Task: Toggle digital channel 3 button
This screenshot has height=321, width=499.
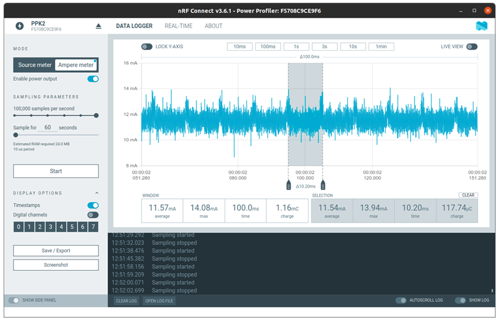Action: tap(50, 227)
